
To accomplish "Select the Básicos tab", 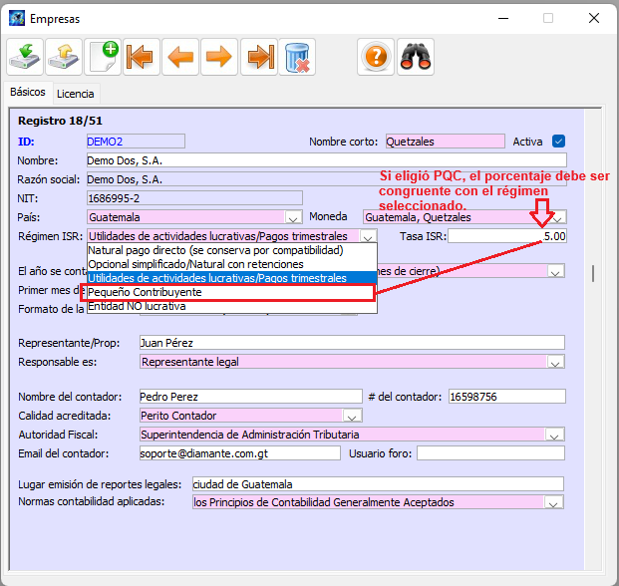I will pyautogui.click(x=28, y=93).
